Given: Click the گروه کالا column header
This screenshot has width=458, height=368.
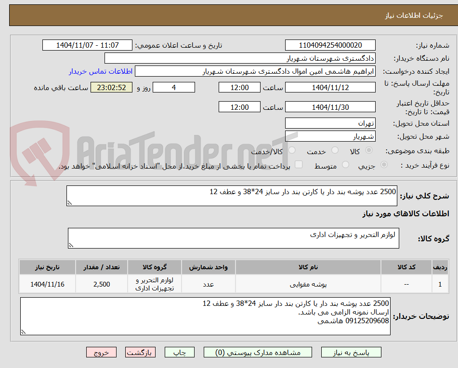Looking at the screenshot, I should point(155,267).
